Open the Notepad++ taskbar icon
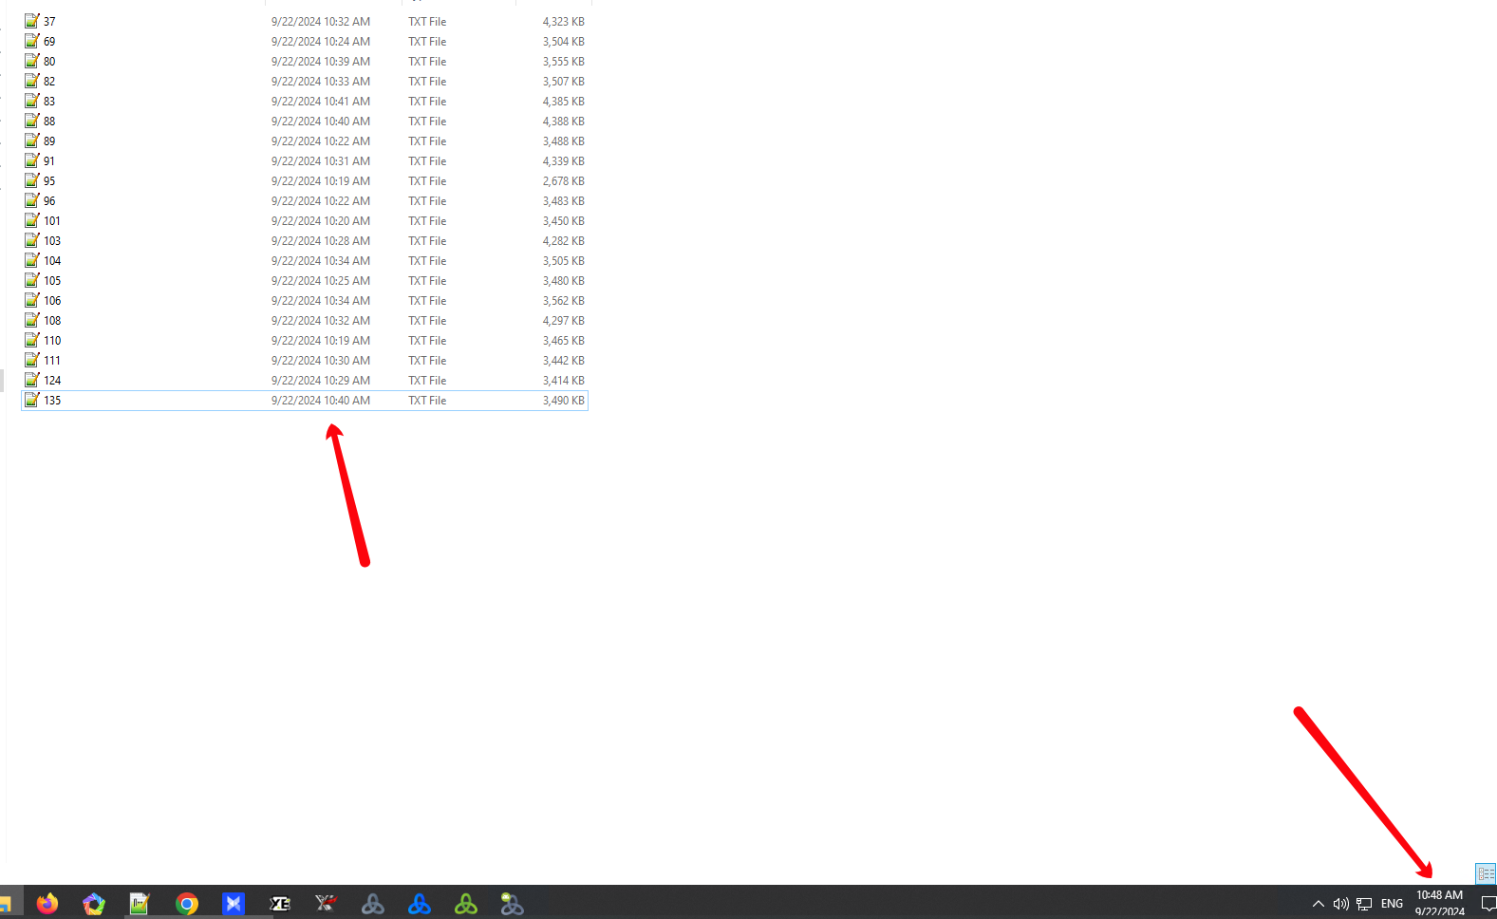This screenshot has height=919, width=1497. pos(140,904)
